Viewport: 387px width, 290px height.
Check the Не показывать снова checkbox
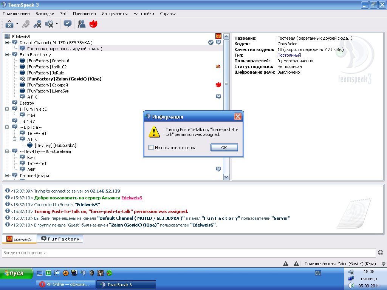[151, 148]
